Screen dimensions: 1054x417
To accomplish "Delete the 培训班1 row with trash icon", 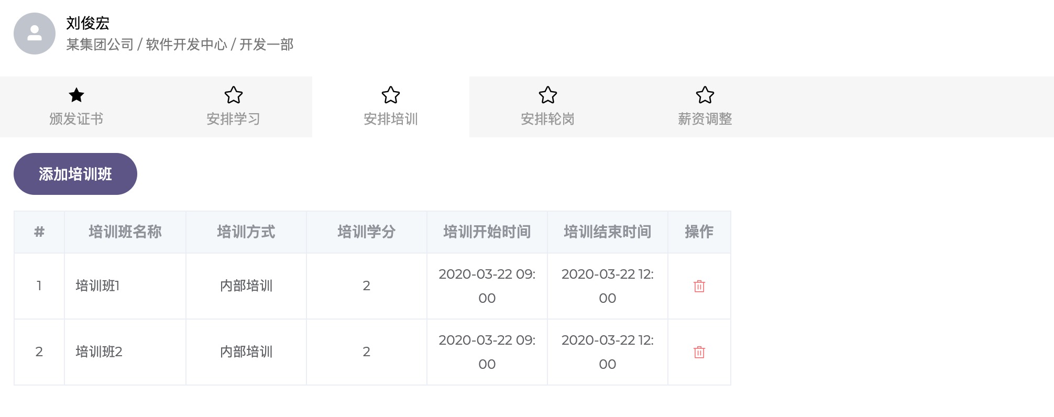I will (699, 286).
